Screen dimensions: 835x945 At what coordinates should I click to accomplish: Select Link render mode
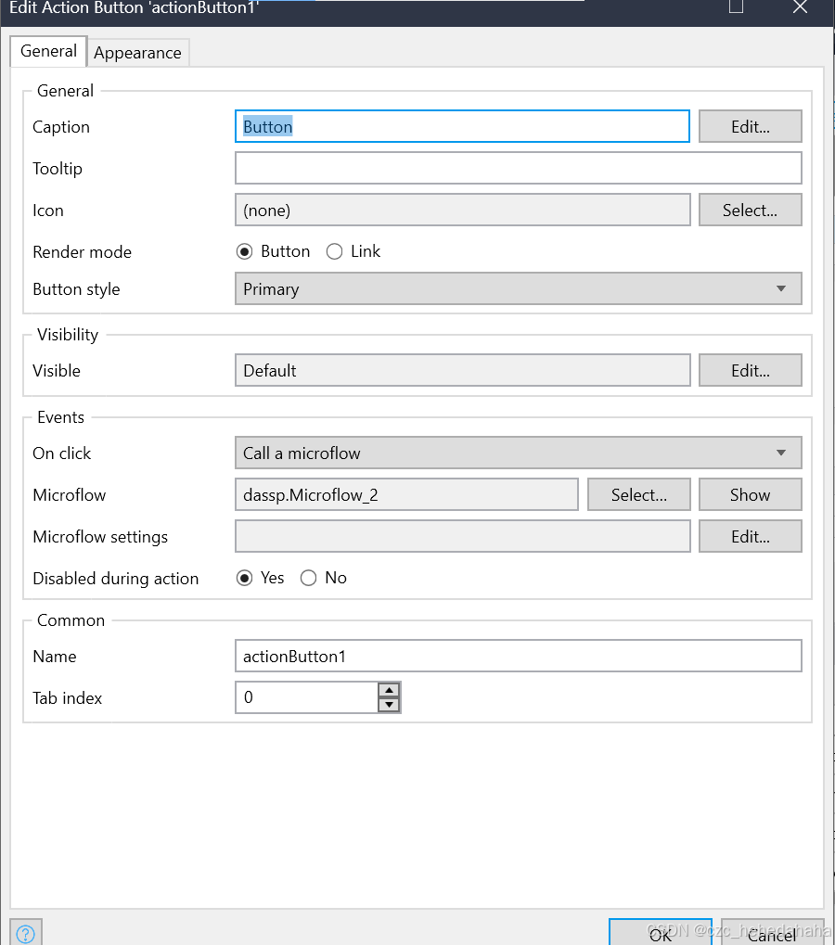pos(334,251)
